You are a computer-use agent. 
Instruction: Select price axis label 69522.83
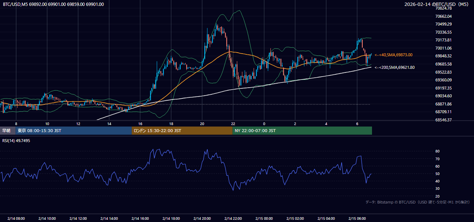pos(444,72)
